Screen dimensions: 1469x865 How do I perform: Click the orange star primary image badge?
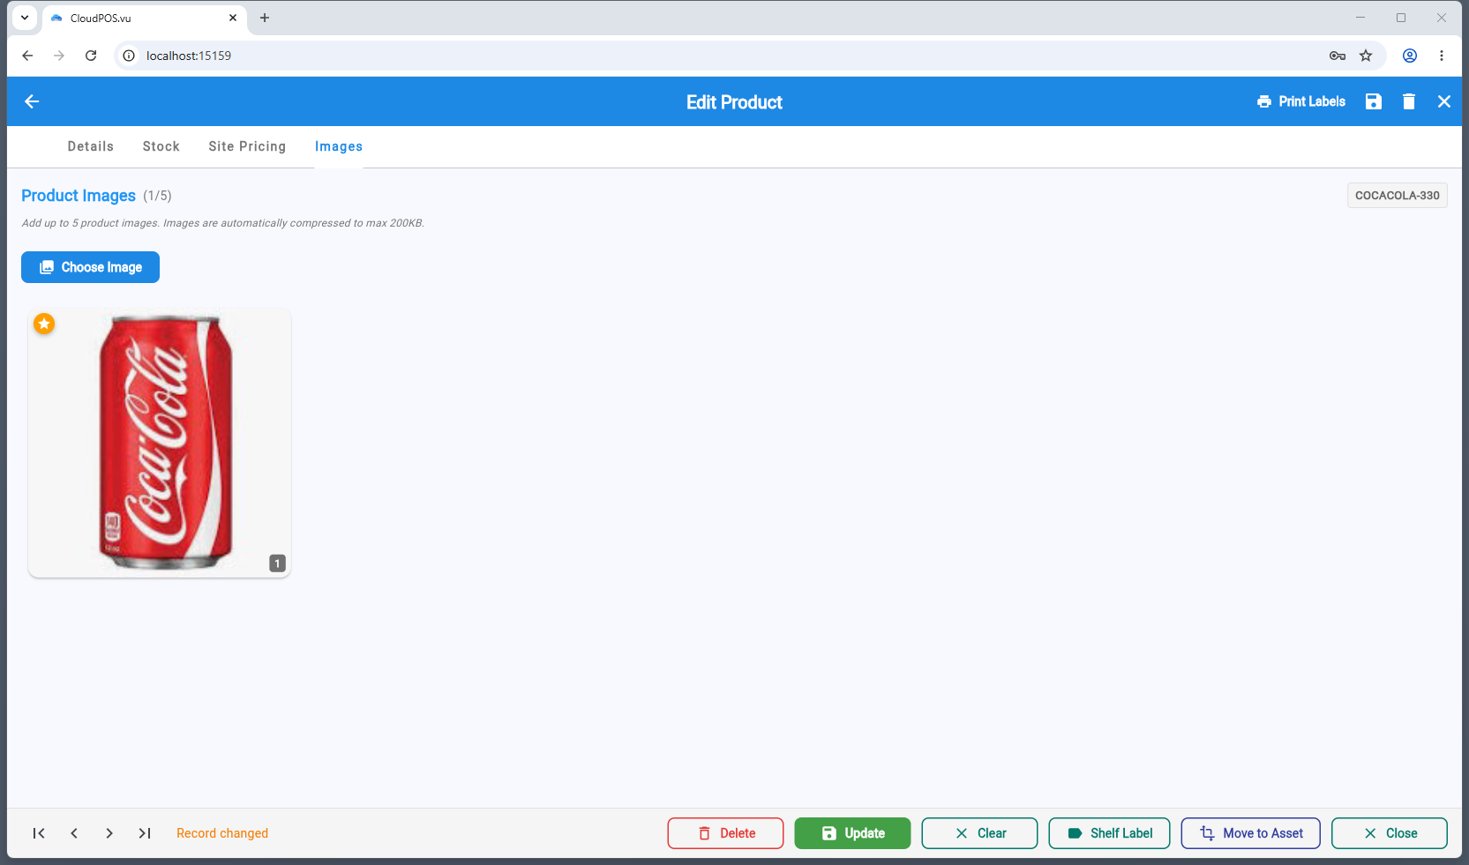pos(44,324)
